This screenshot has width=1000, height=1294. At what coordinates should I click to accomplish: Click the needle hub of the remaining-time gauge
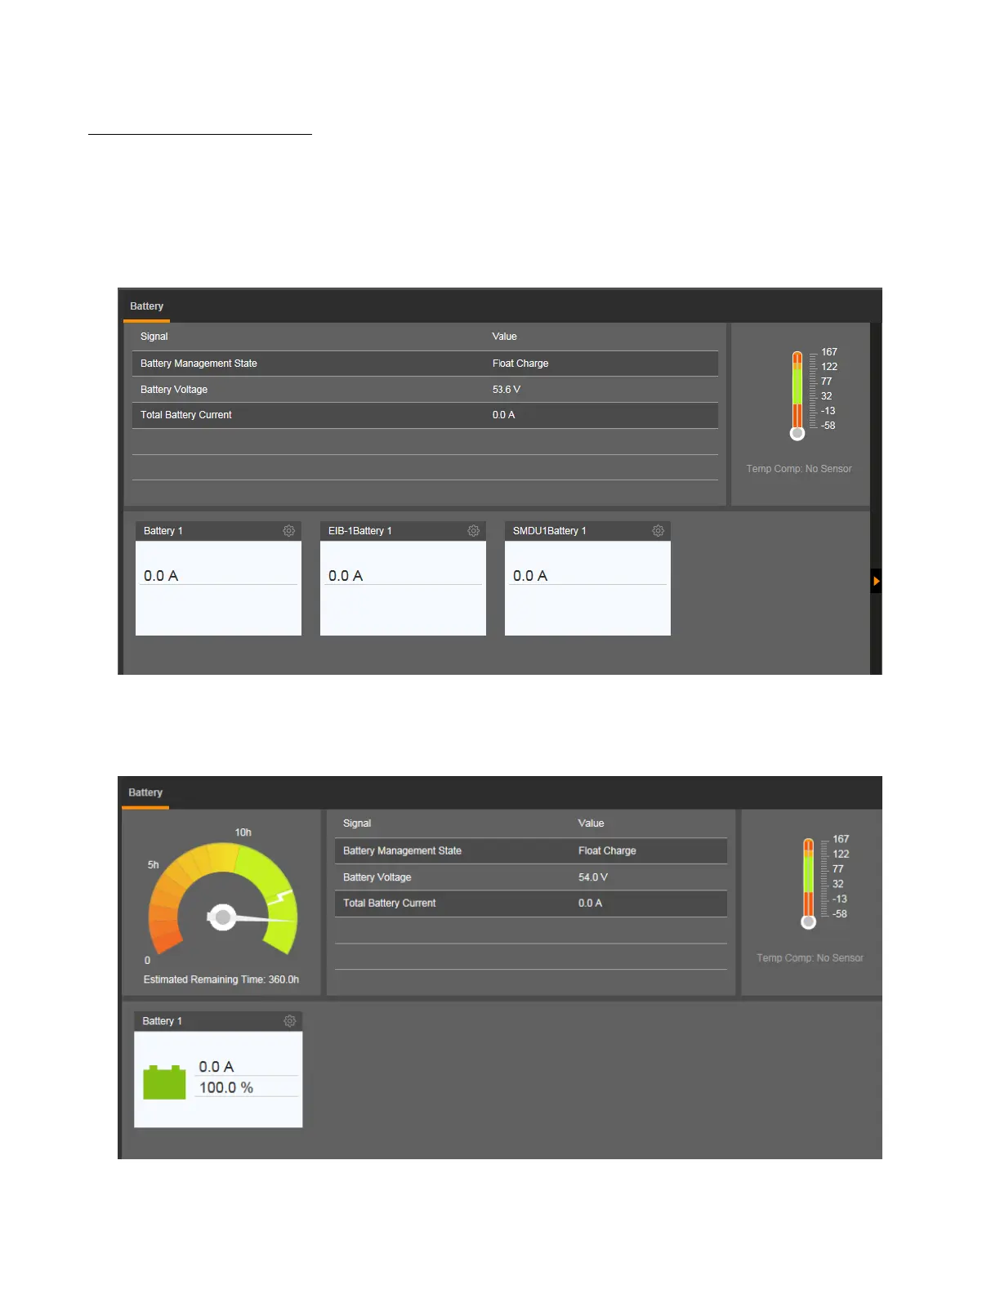(222, 917)
